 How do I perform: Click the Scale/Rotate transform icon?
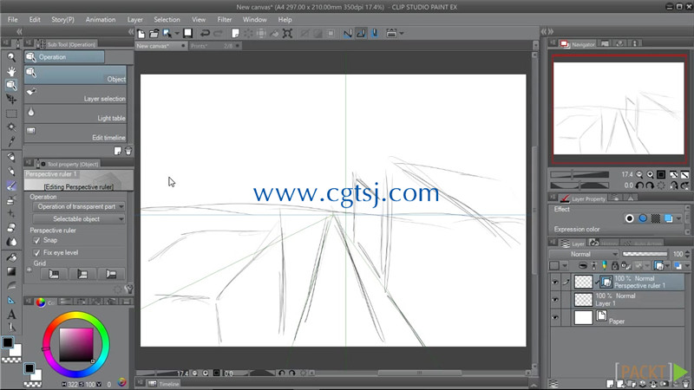click(x=287, y=33)
